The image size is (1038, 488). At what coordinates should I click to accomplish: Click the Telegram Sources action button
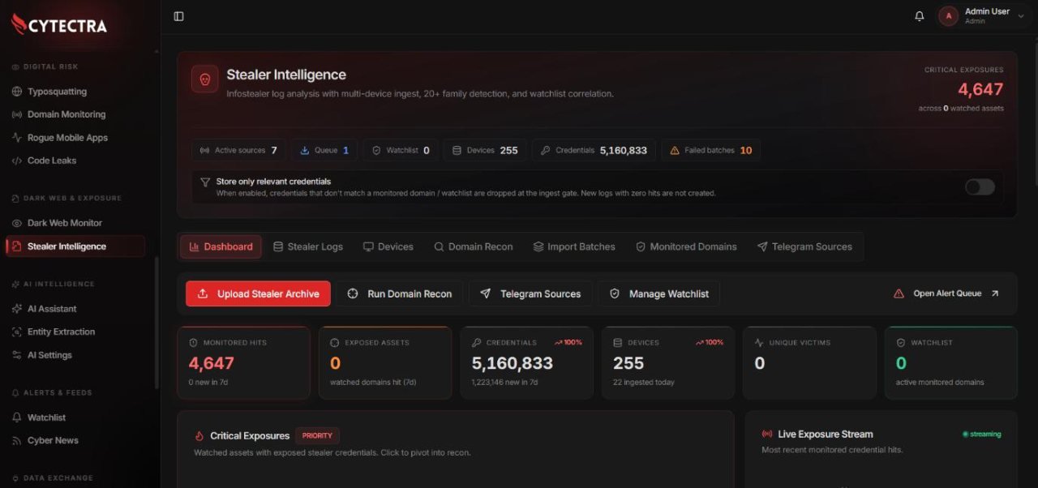click(530, 293)
